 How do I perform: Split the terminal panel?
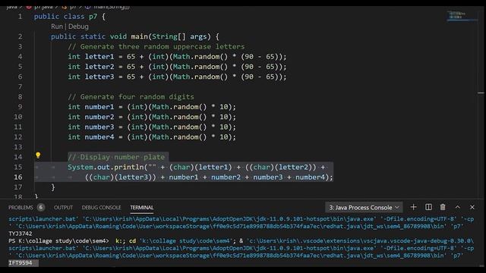pos(428,207)
